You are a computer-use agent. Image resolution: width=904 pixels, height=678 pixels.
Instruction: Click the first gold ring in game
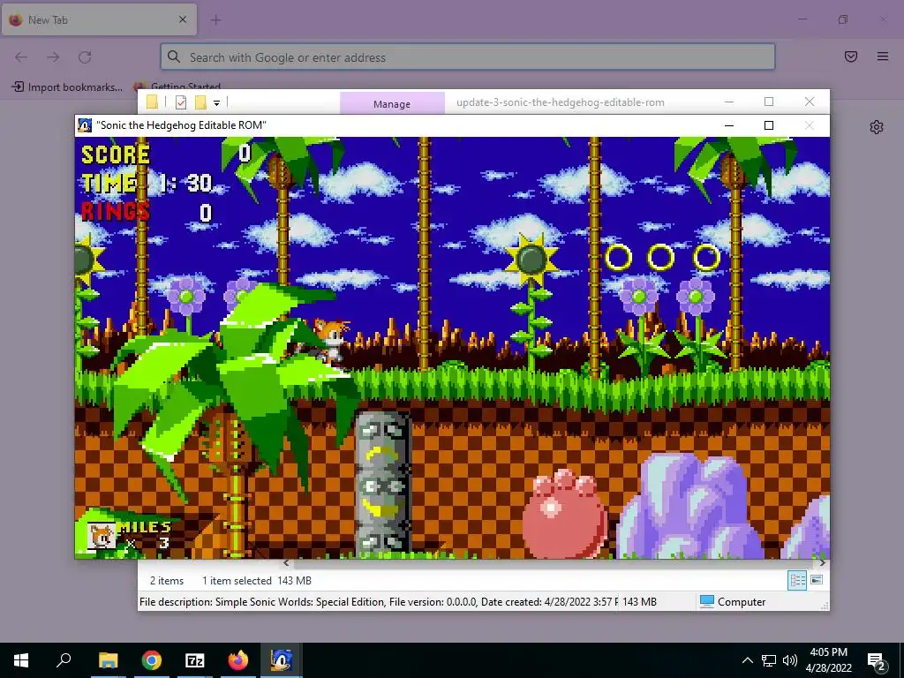619,257
